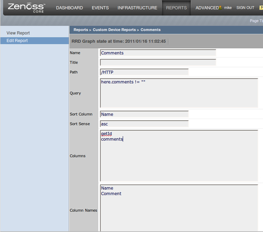Click the Comments breadcrumb
Image resolution: width=263 pixels, height=232 pixels.
click(x=150, y=30)
